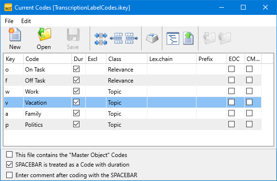Enable the CM option for Off Task
277x181 pixels.
point(249,80)
